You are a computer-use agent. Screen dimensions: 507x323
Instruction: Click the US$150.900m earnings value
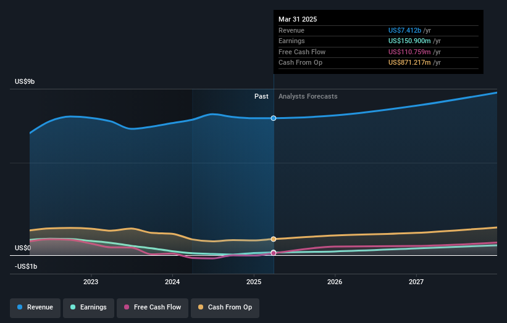(409, 41)
